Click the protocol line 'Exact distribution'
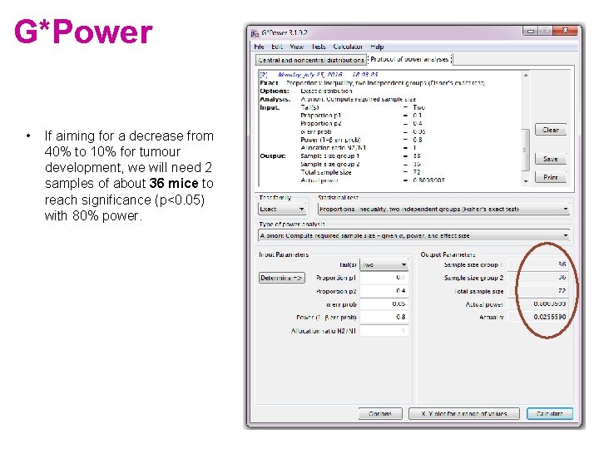Screen dimensions: 599x449 (326, 91)
